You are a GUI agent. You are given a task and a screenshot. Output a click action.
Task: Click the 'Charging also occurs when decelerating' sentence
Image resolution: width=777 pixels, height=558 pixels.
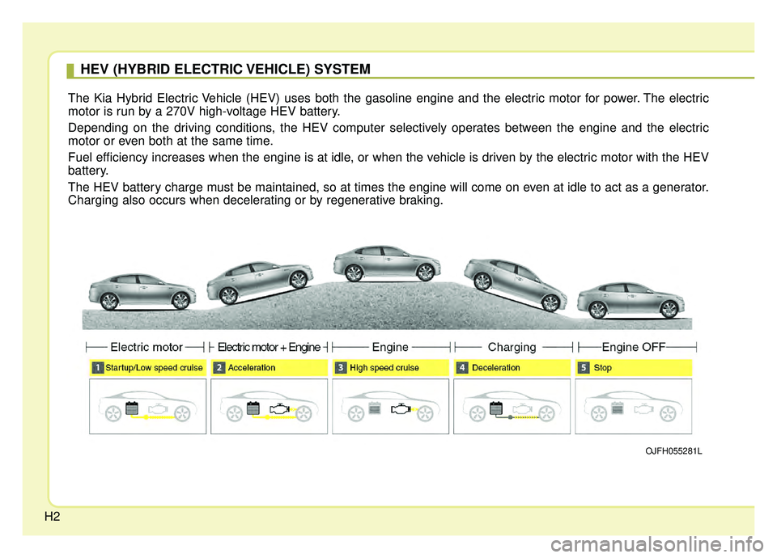tap(255, 200)
